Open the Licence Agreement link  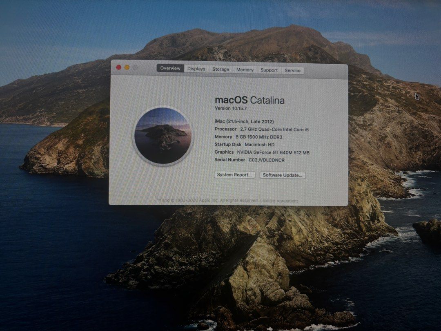click(x=279, y=201)
